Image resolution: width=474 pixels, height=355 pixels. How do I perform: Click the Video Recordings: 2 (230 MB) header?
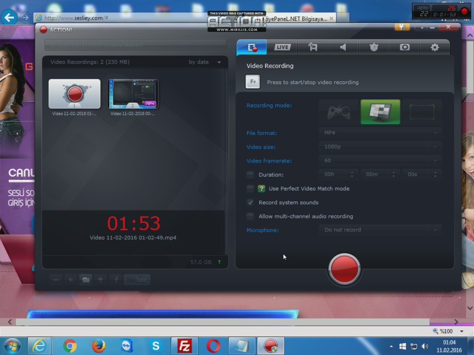pyautogui.click(x=90, y=62)
